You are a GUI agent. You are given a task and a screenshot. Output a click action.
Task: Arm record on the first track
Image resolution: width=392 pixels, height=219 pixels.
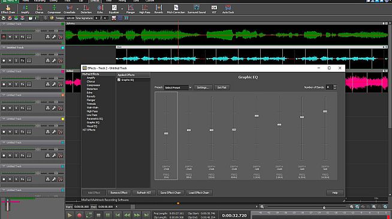click(4, 37)
